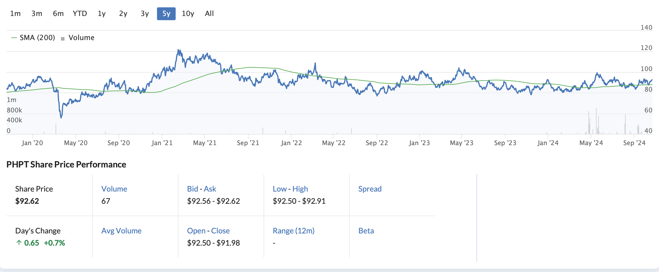659x272 pixels.
Task: Open the Spread metric link
Action: coord(370,189)
